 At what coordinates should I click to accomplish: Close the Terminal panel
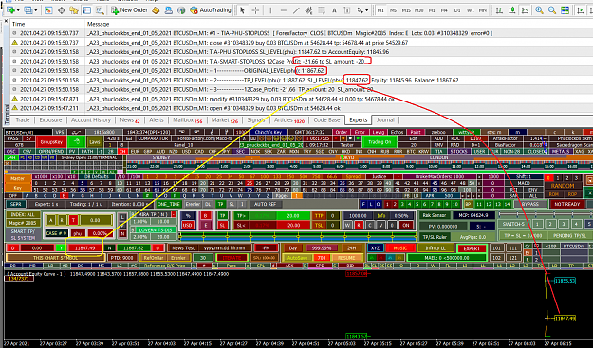click(x=6, y=21)
